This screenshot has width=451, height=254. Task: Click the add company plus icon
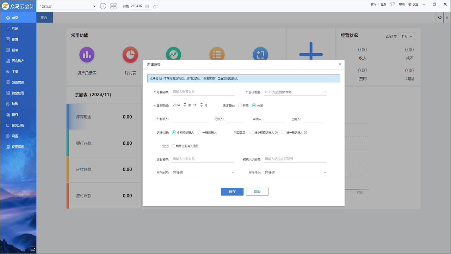coord(103,6)
